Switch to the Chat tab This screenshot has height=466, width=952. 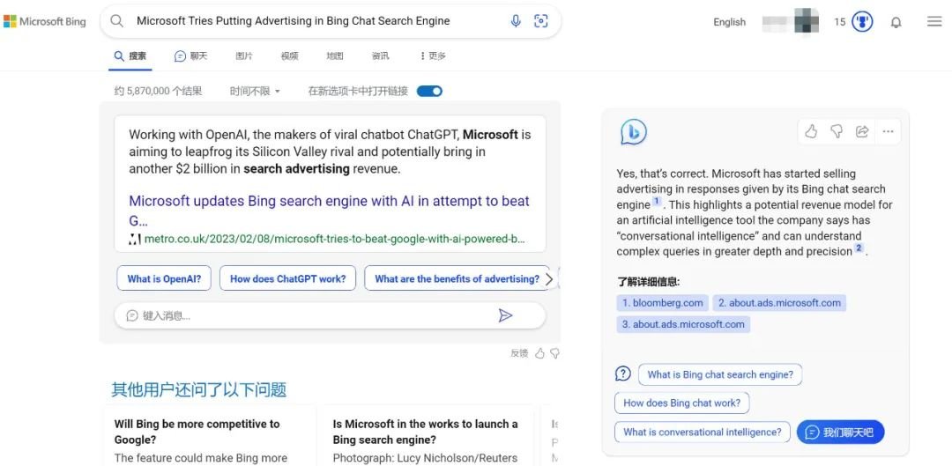point(190,55)
